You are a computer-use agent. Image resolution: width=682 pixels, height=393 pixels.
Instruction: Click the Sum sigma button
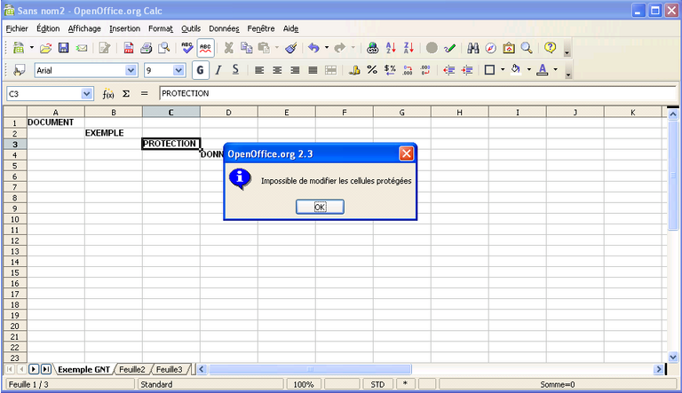pos(126,93)
